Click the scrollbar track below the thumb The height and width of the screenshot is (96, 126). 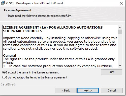(x=120, y=49)
